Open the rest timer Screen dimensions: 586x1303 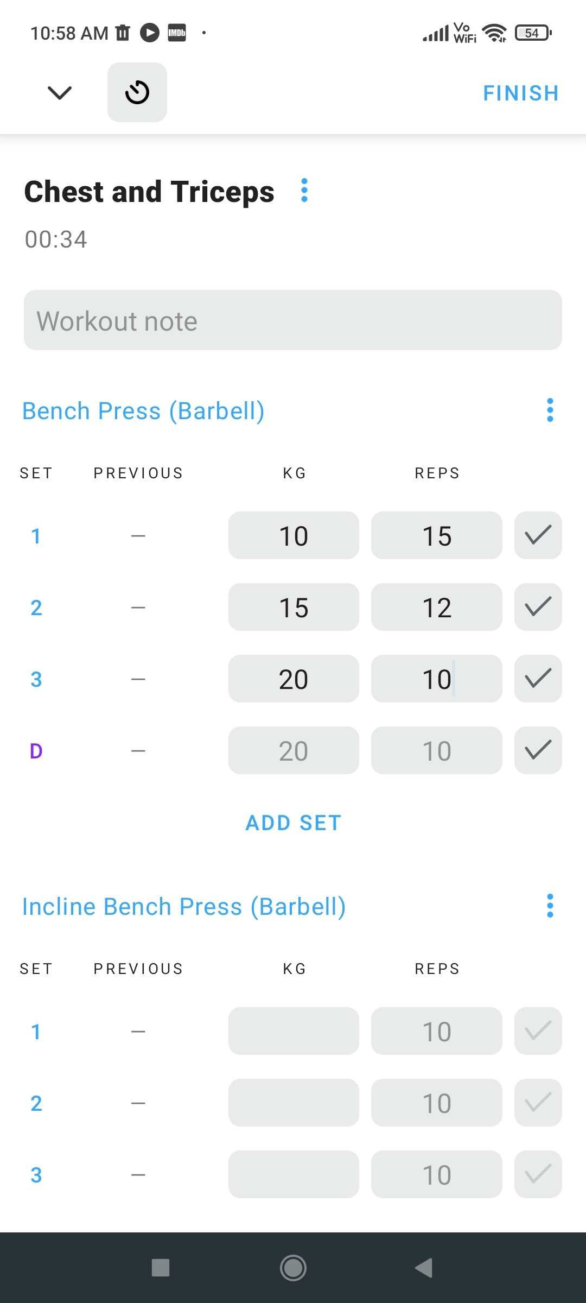(136, 92)
